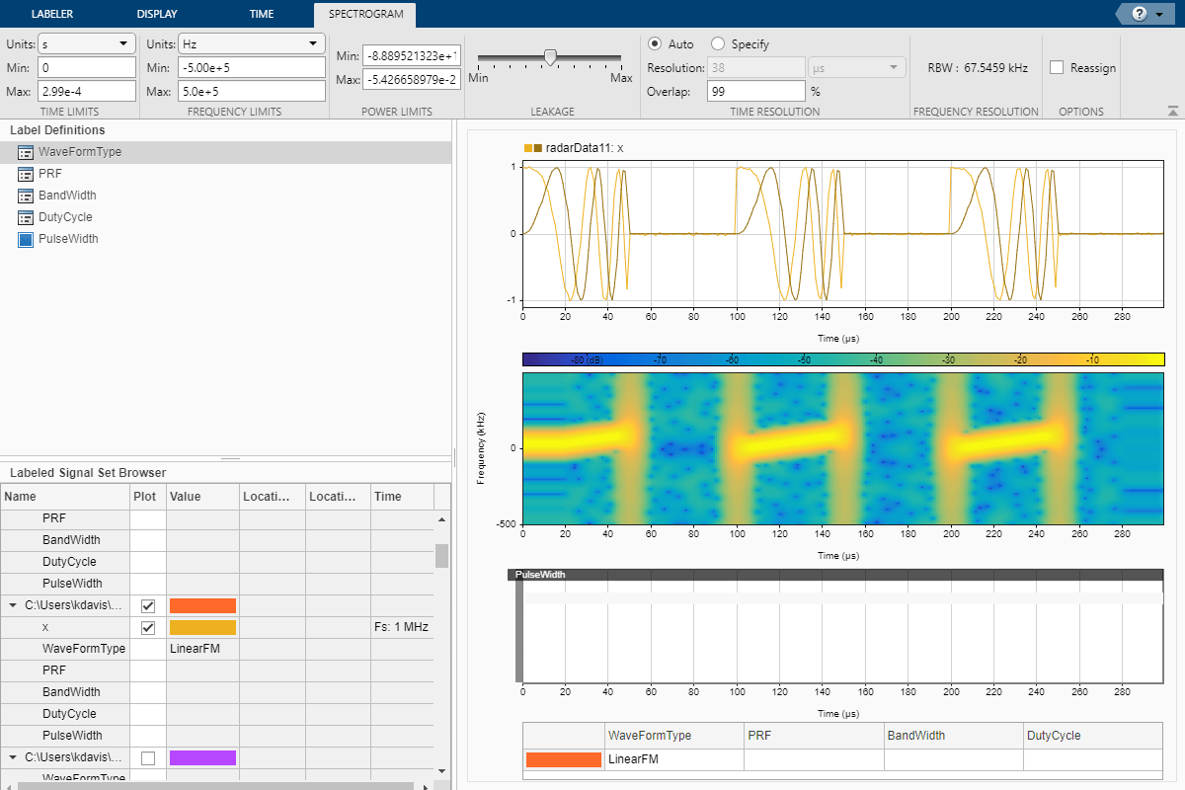Click the WaveFormType label definition icon
Image resolution: width=1185 pixels, height=790 pixels.
[x=26, y=152]
